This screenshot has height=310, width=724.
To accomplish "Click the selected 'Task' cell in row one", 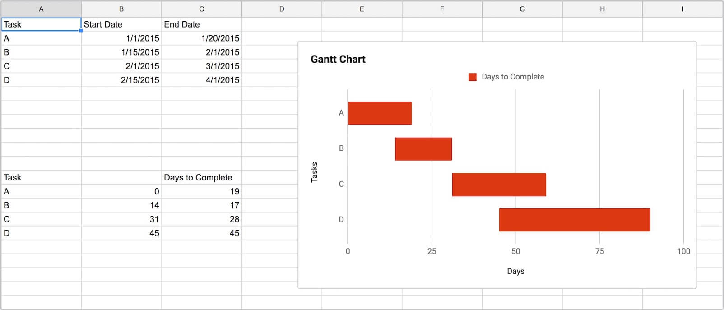I will tap(41, 24).
